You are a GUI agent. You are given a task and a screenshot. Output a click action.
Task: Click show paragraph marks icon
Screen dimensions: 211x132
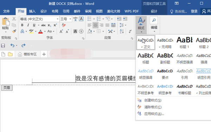(x=130, y=31)
